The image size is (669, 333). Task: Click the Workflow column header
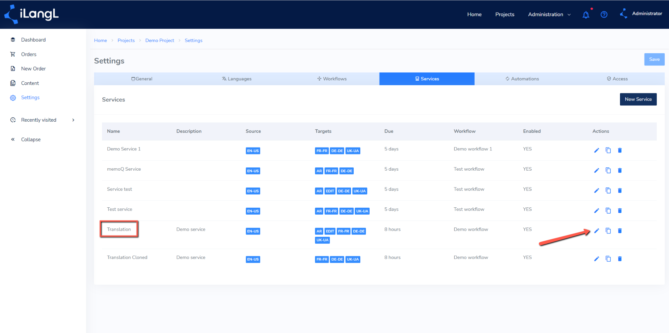point(464,131)
